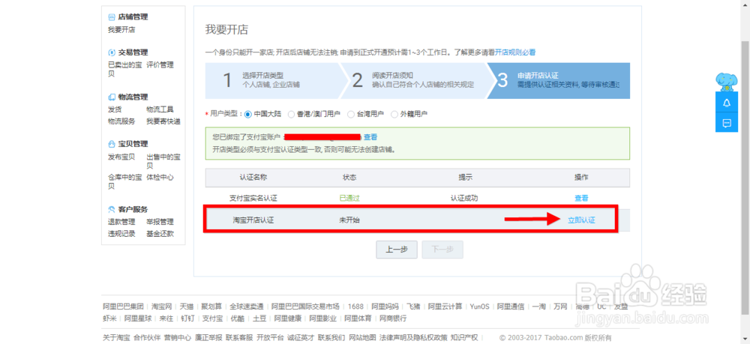Click 查看 in the 支付宝实名认证 row

click(x=581, y=198)
